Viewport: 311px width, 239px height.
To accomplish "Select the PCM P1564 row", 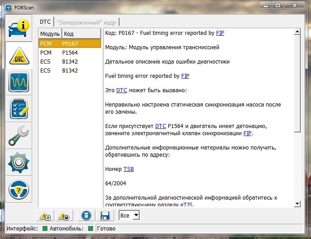I will pyautogui.click(x=70, y=52).
